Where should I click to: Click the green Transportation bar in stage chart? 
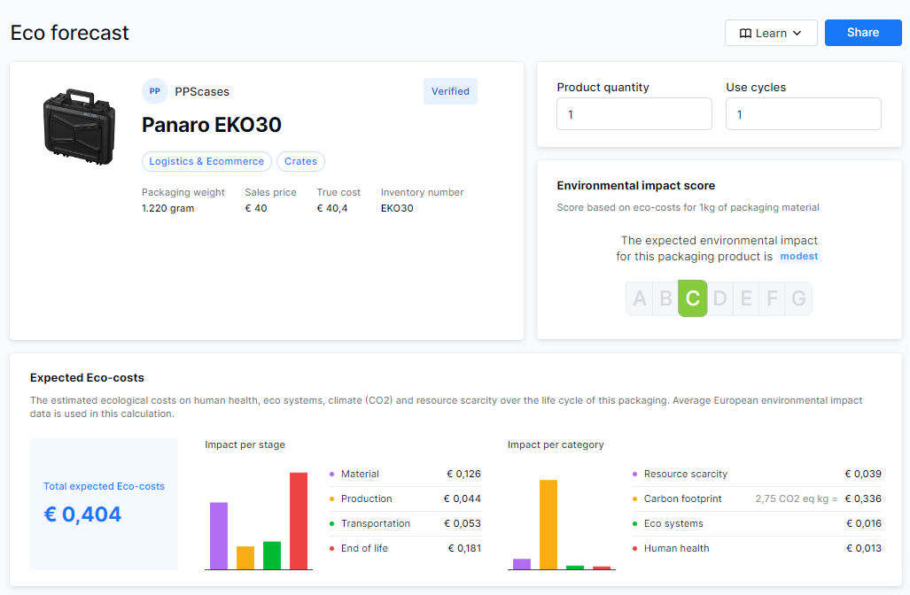tap(272, 555)
